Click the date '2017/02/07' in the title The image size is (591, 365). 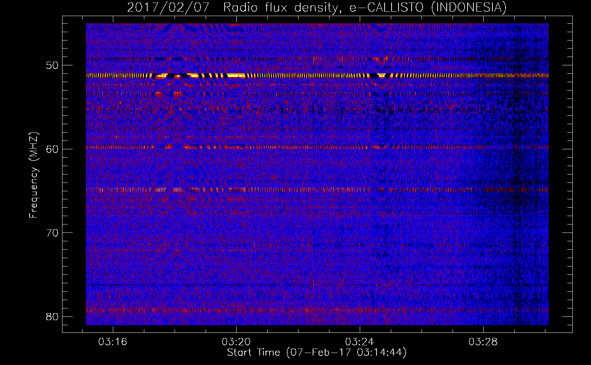point(168,7)
